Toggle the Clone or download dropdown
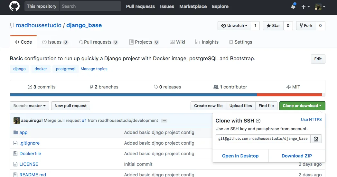Screen dimensions: 337x177 point(302,106)
